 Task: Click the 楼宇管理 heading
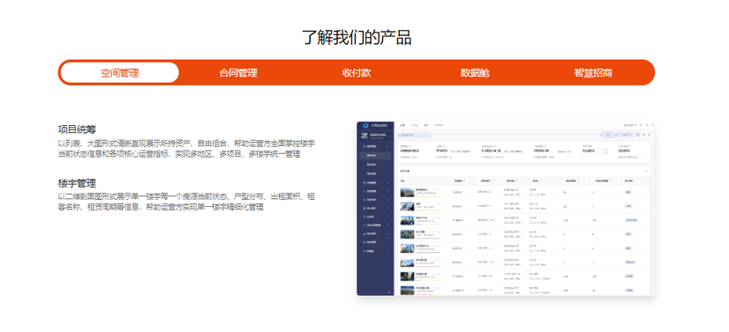77,183
